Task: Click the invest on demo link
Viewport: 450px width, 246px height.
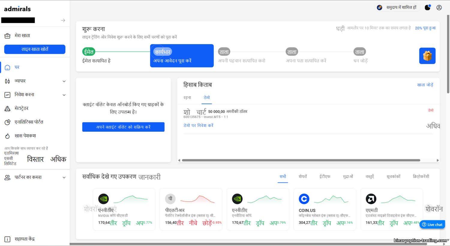Action: tap(198, 125)
